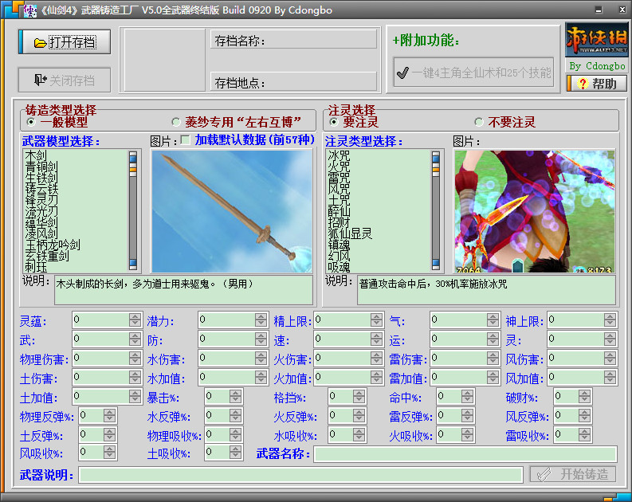Click the enchant type list scrollbar
This screenshot has height=502, width=632.
[436, 210]
